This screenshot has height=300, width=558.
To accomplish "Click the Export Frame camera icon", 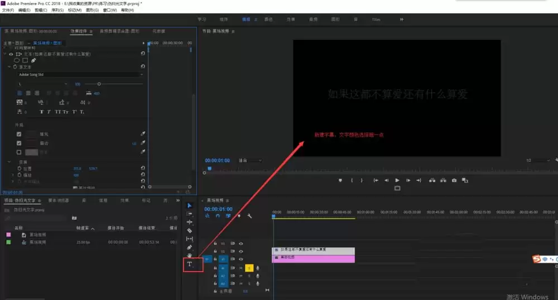I will (454, 180).
